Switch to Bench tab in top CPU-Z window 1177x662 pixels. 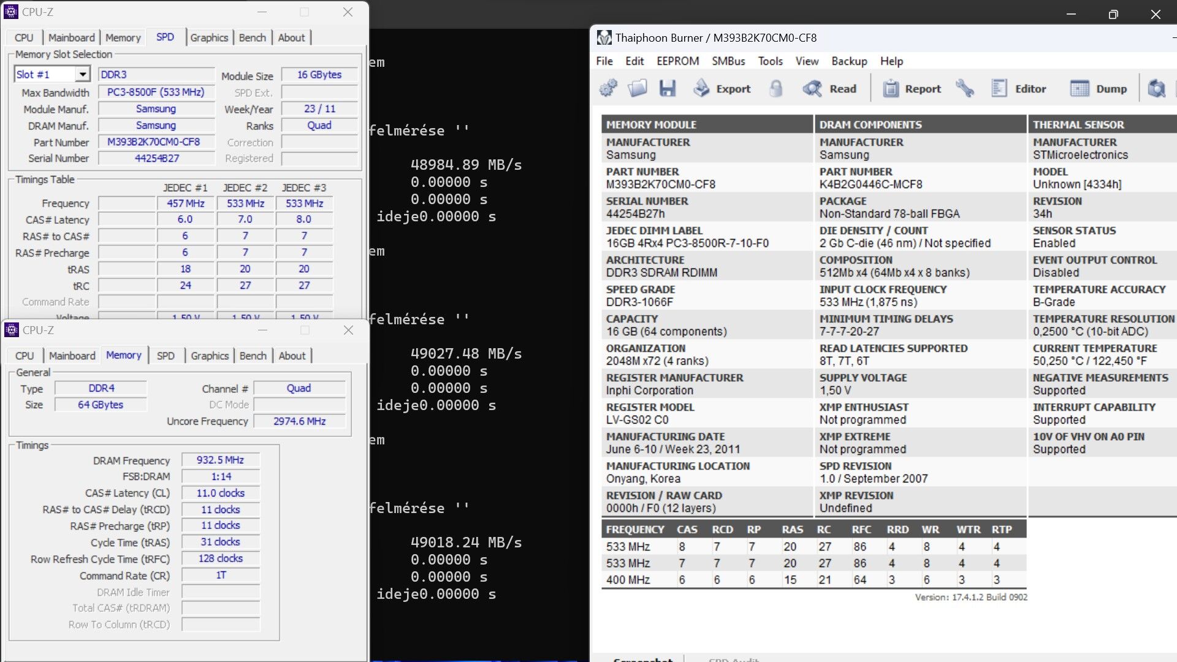click(253, 37)
